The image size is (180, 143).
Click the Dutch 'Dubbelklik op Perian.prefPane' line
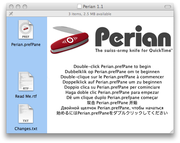coord(112,72)
